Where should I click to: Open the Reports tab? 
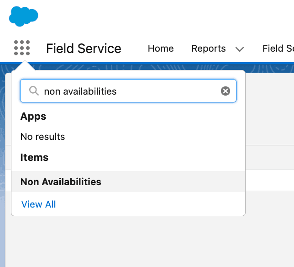209,48
